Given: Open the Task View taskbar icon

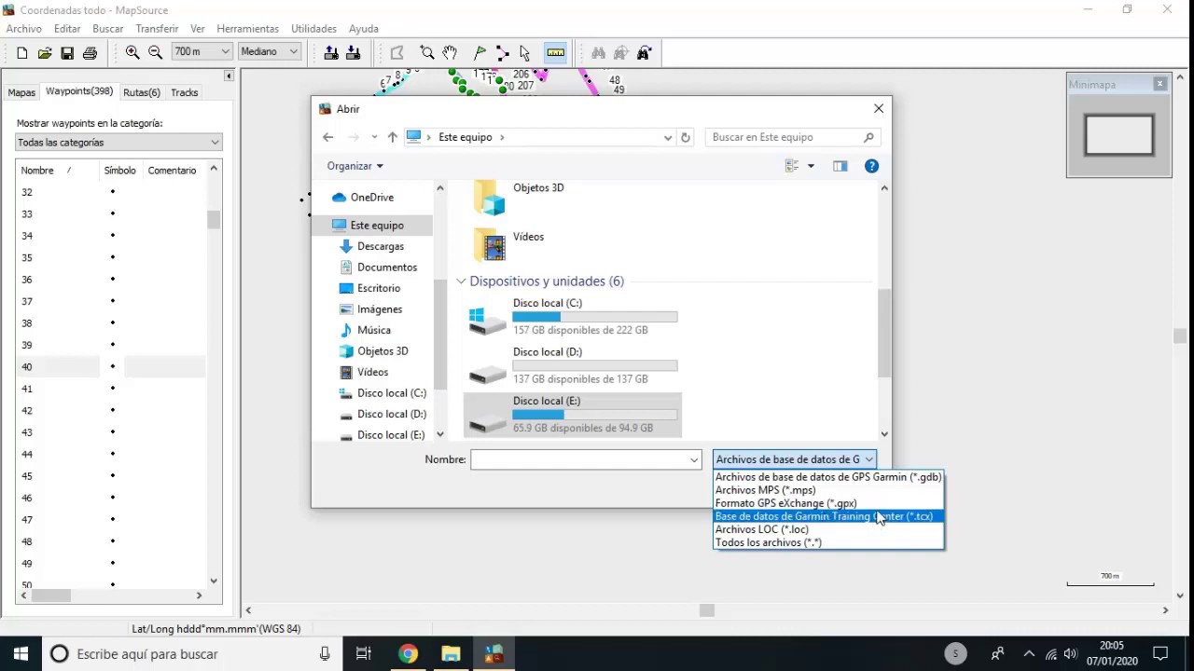Looking at the screenshot, I should click(364, 654).
